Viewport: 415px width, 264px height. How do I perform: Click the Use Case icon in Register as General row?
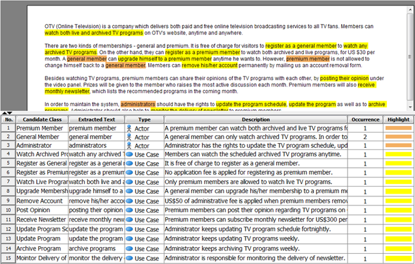coord(129,163)
